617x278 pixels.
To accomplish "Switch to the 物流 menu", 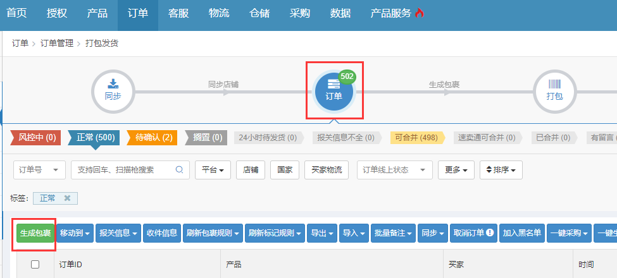I will [219, 13].
